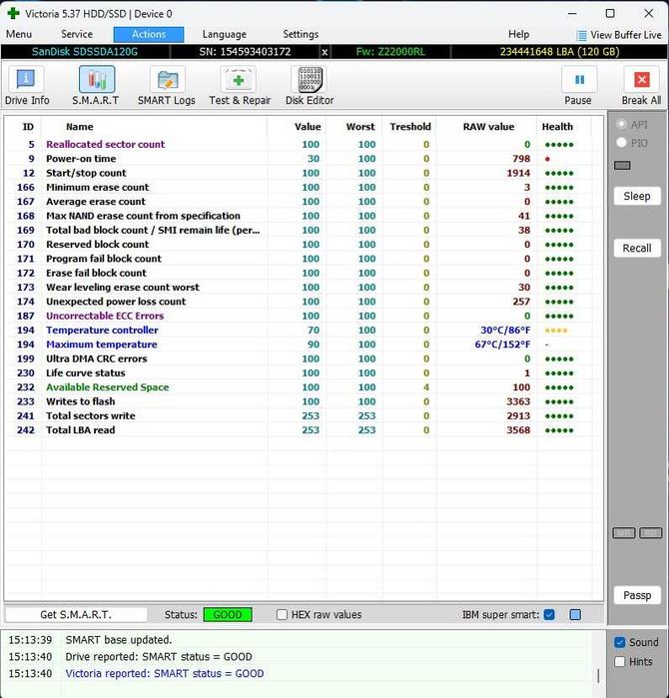The image size is (669, 698).
Task: Select the Reallocated sector count row
Action: [304, 144]
